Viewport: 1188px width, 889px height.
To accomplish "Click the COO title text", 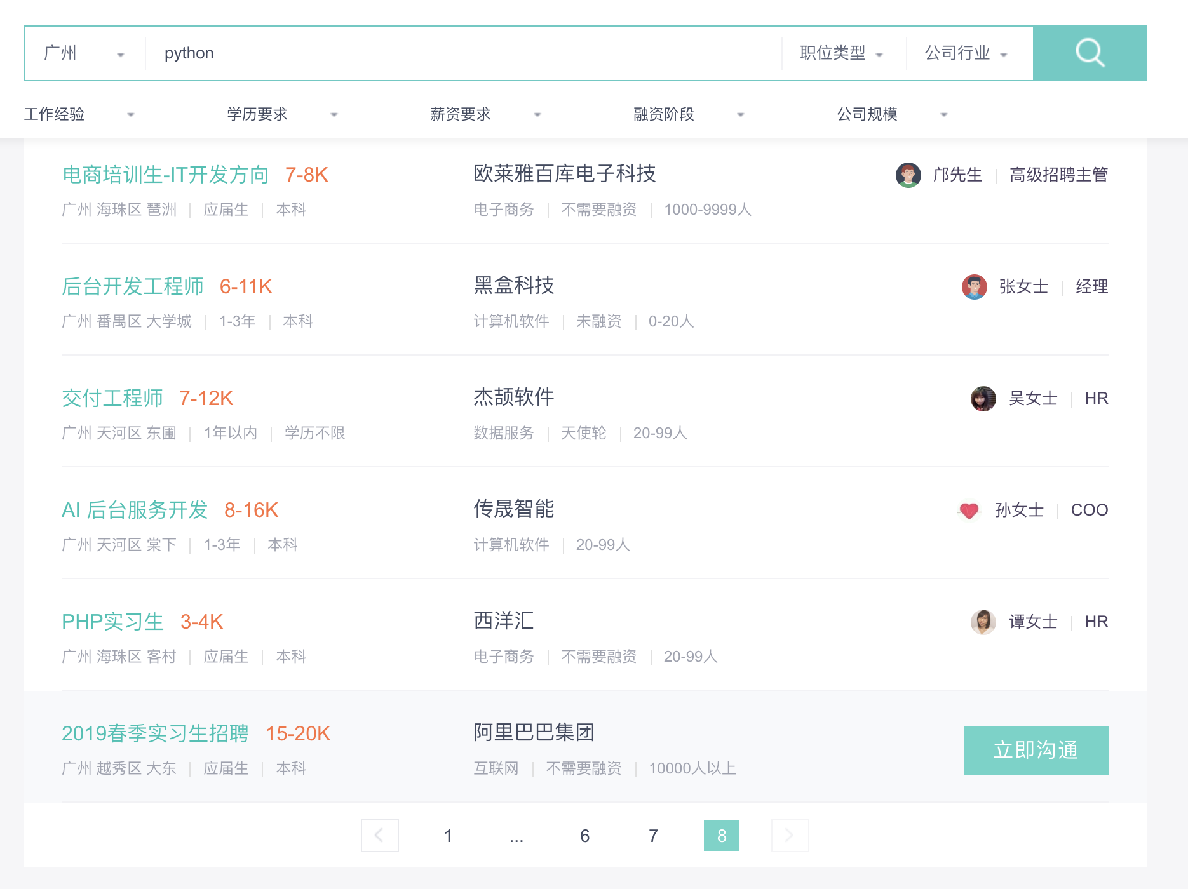I will [x=1090, y=510].
